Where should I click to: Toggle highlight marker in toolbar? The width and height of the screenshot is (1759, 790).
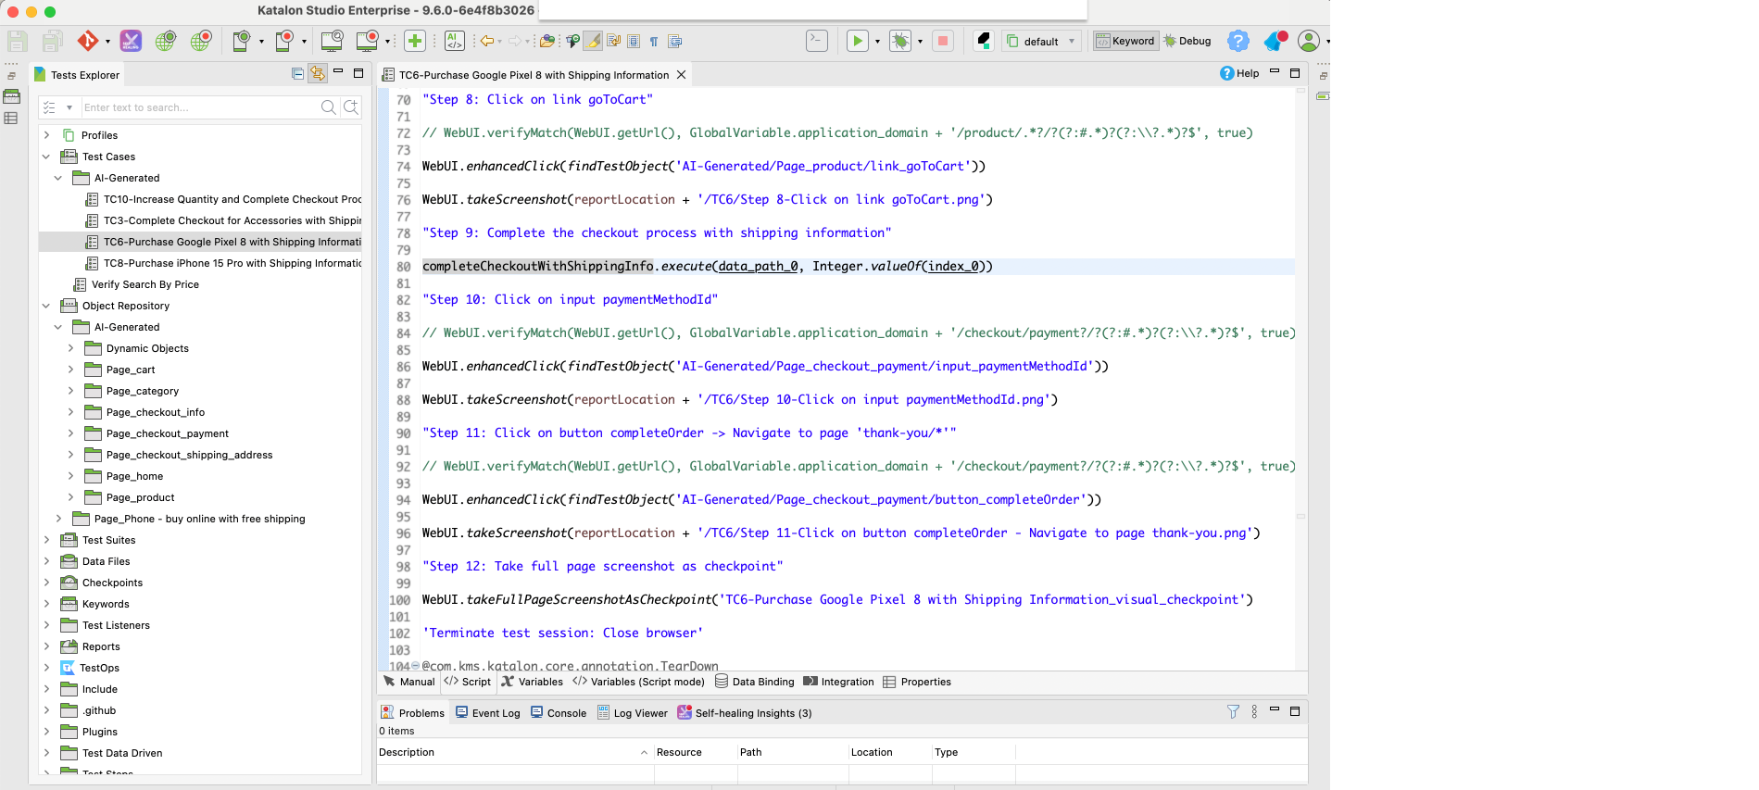[x=593, y=41]
